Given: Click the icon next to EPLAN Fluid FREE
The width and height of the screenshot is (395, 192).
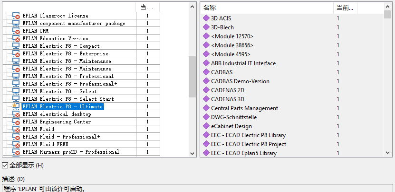Looking at the screenshot, I should click(x=16, y=144).
